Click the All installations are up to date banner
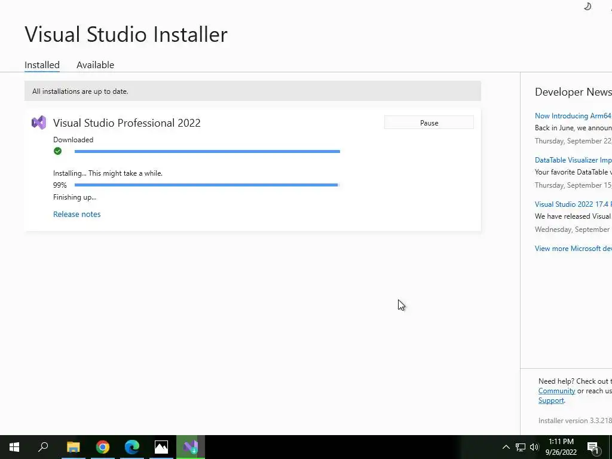Image resolution: width=612 pixels, height=459 pixels. pyautogui.click(x=253, y=91)
